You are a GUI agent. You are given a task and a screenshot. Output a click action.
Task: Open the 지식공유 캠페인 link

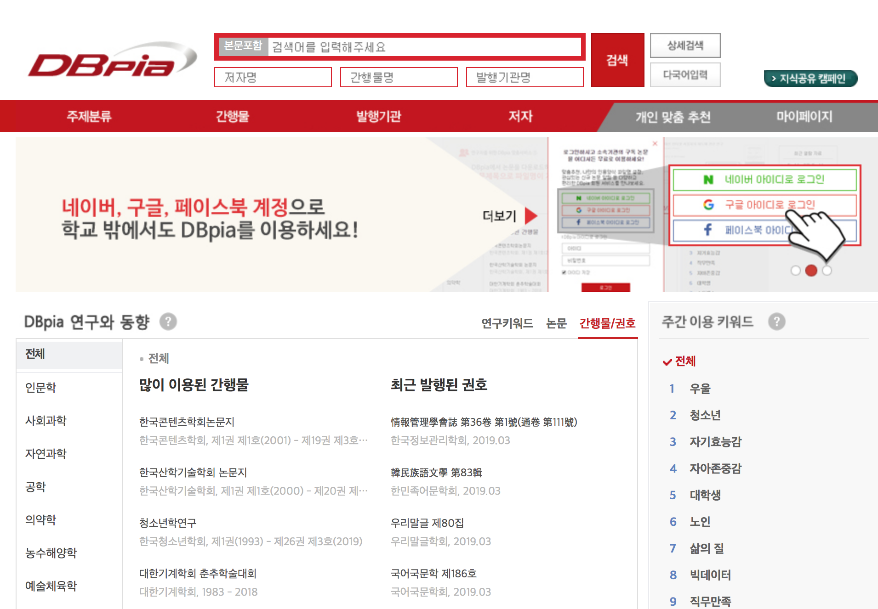click(810, 79)
